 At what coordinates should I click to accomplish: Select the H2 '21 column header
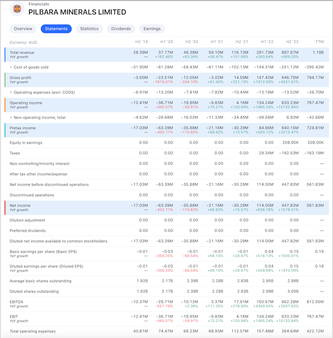tap(242, 42)
